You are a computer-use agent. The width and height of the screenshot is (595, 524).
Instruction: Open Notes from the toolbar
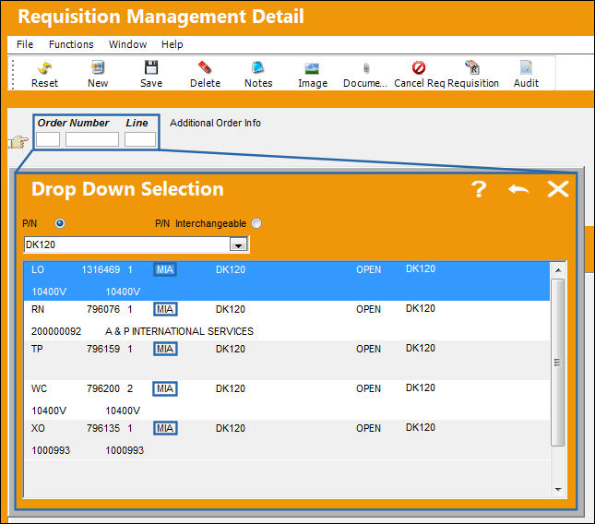click(258, 68)
